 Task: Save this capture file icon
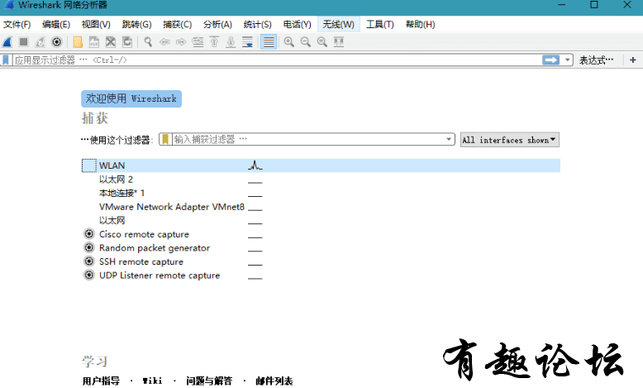(94, 42)
